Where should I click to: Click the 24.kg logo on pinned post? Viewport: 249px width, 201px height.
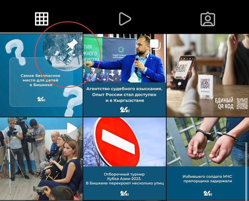(x=41, y=99)
